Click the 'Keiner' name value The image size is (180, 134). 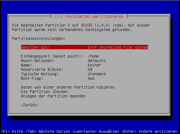click(94, 65)
